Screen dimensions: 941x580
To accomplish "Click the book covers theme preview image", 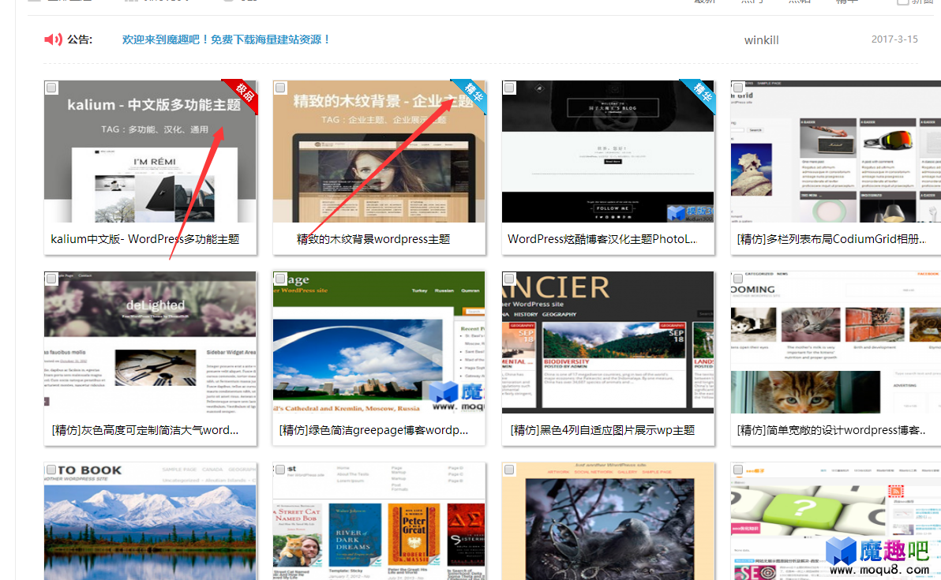I will (x=379, y=522).
